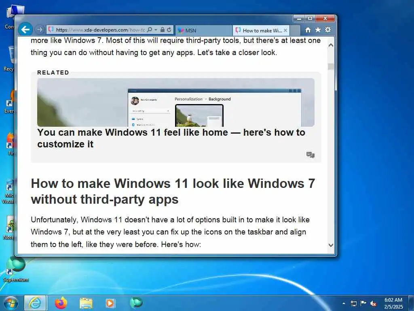
Task: Launch Firefox from the taskbar
Action: (61, 303)
